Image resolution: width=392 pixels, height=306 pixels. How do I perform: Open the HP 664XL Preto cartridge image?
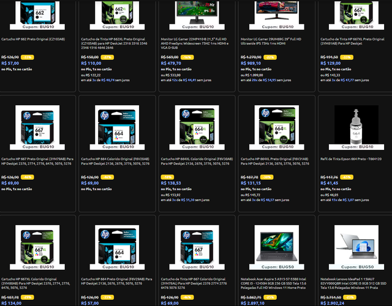tap(276, 127)
